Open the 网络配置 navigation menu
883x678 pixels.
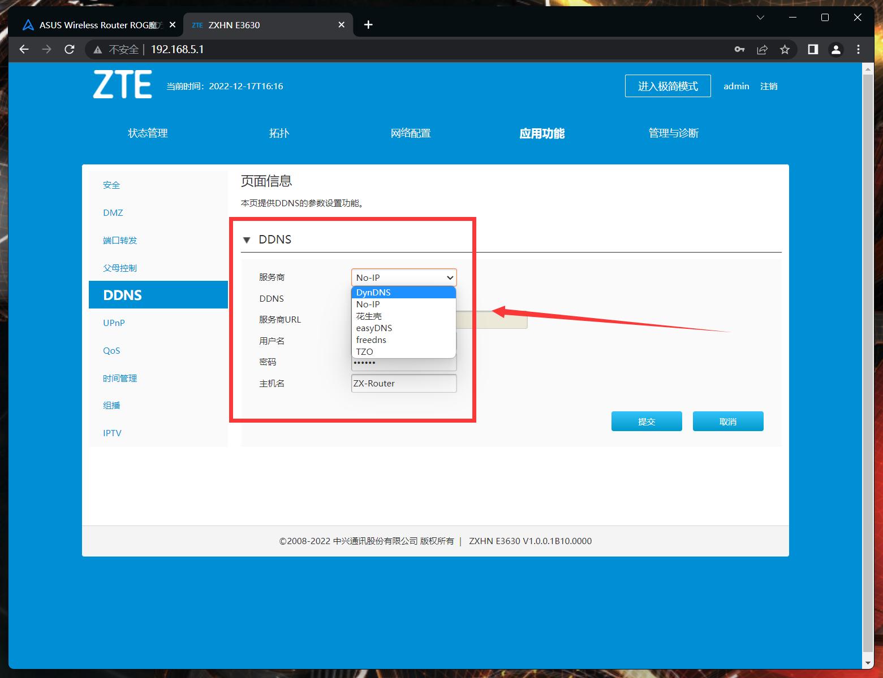[411, 133]
